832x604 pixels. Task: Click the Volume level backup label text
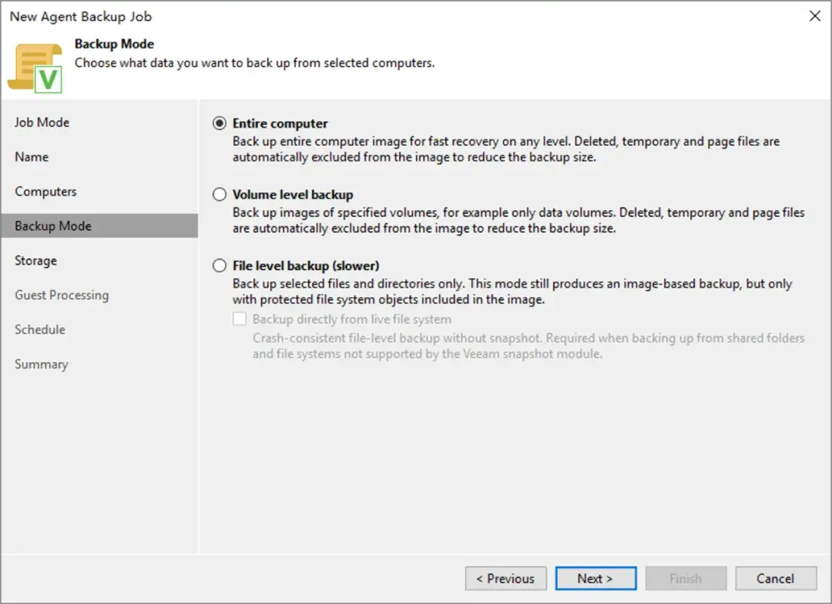pos(293,195)
